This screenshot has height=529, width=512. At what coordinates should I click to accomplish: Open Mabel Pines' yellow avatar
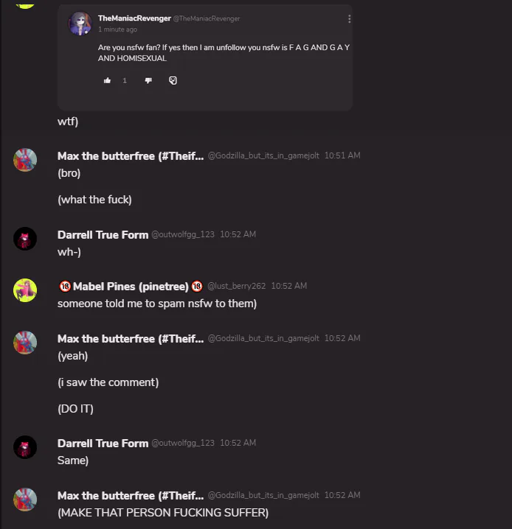[x=25, y=290]
